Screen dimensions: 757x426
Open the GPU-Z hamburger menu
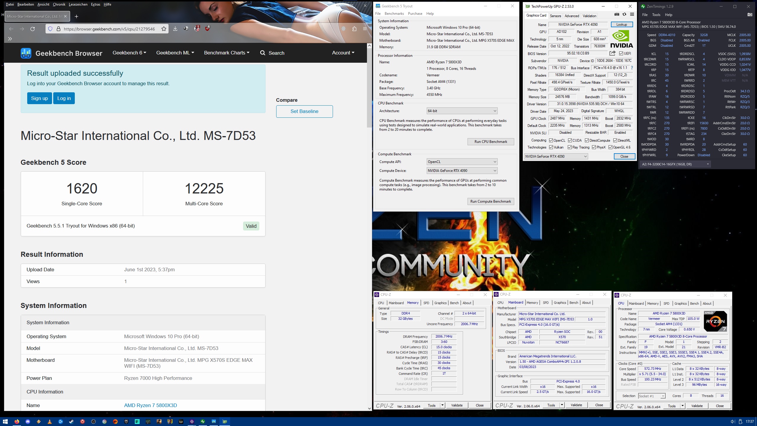[x=632, y=14]
